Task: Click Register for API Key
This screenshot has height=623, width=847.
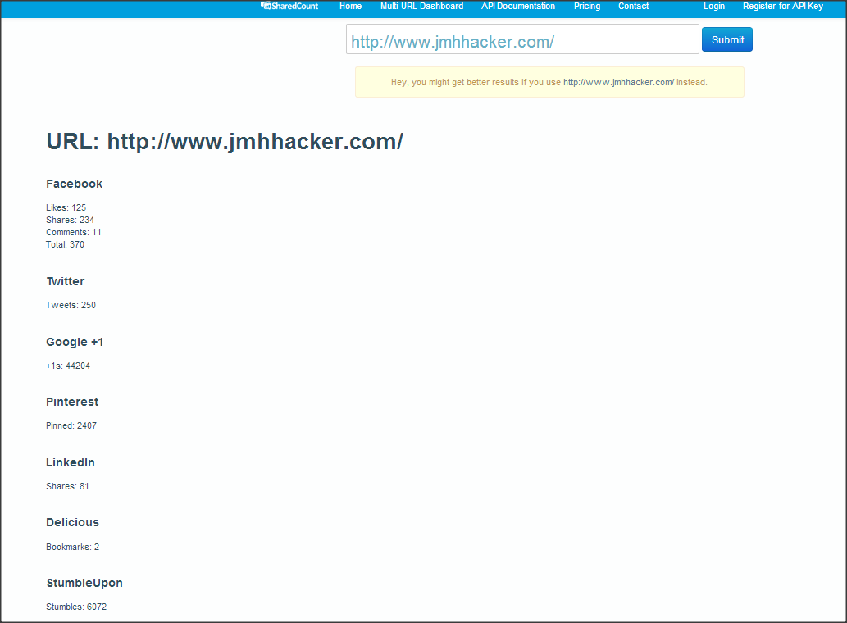Action: click(x=783, y=6)
